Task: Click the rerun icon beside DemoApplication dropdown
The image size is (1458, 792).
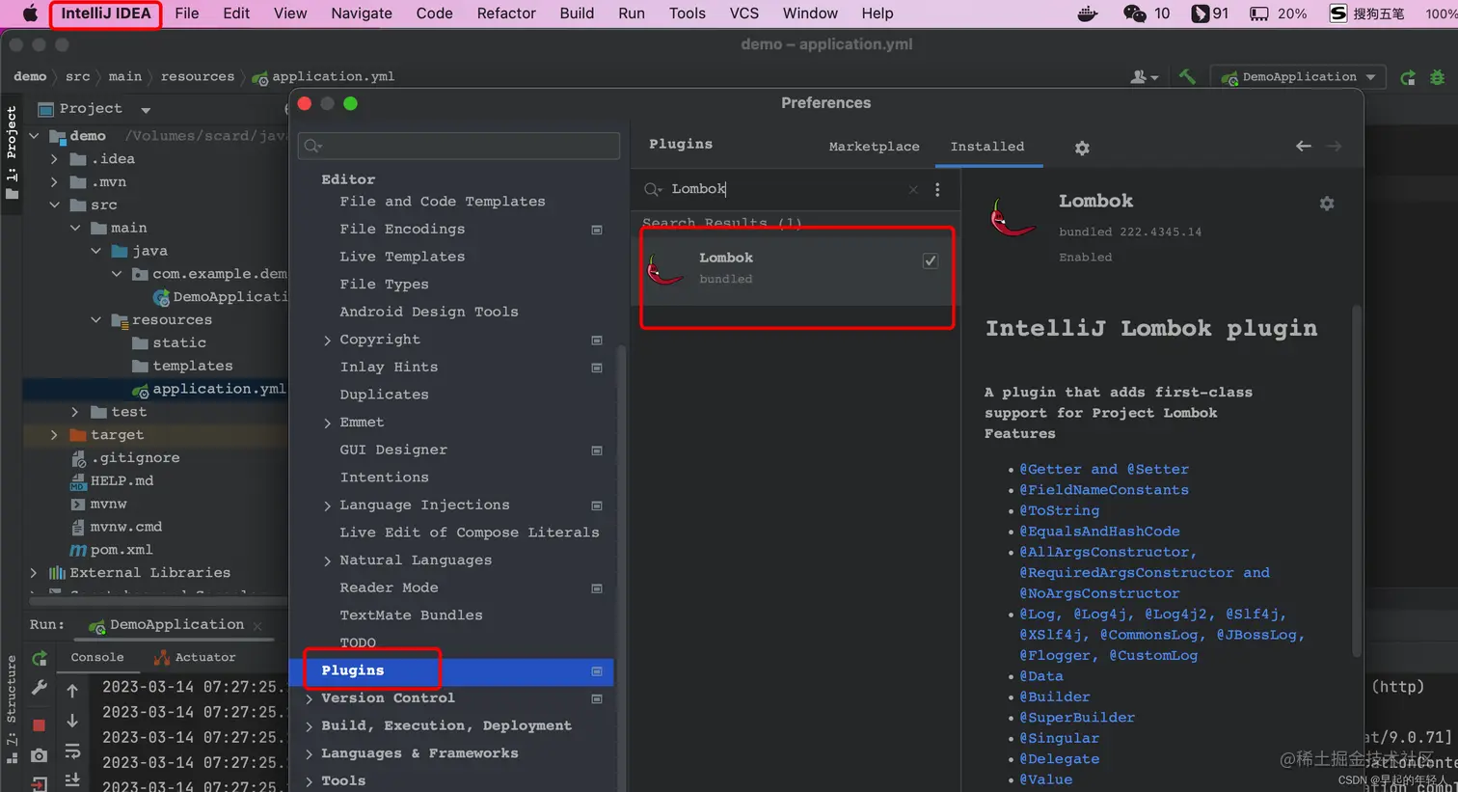Action: coord(1408,77)
